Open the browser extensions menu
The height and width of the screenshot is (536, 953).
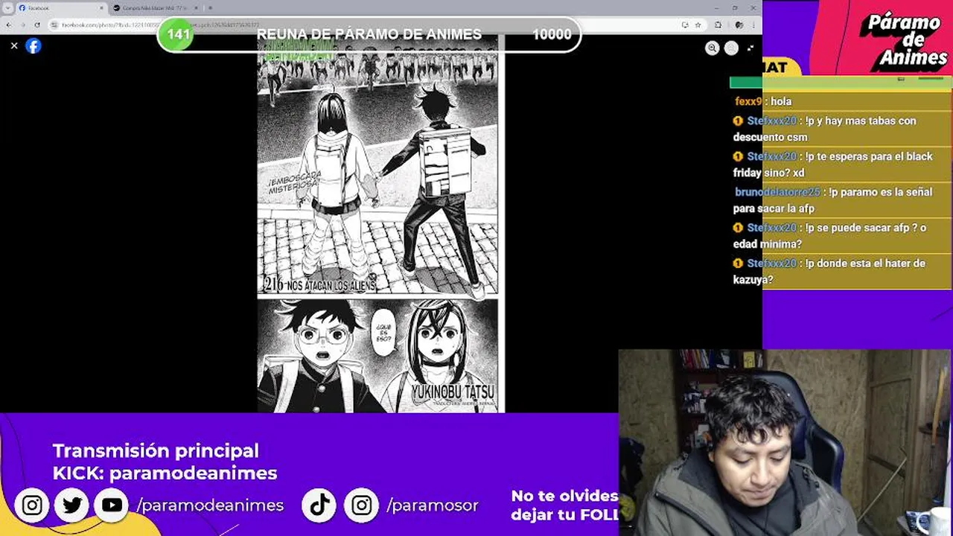[x=718, y=25]
